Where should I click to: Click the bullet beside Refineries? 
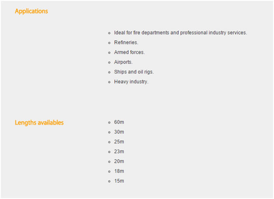109,43
